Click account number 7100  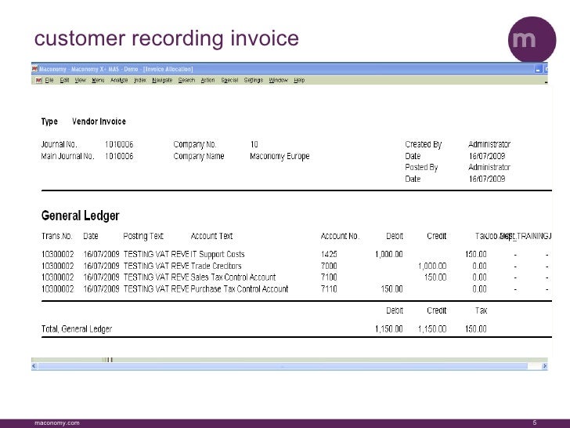pyautogui.click(x=329, y=277)
